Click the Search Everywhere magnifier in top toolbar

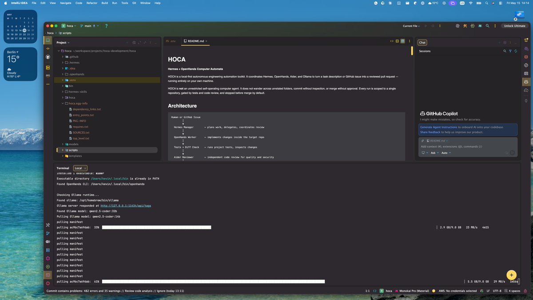point(488,26)
